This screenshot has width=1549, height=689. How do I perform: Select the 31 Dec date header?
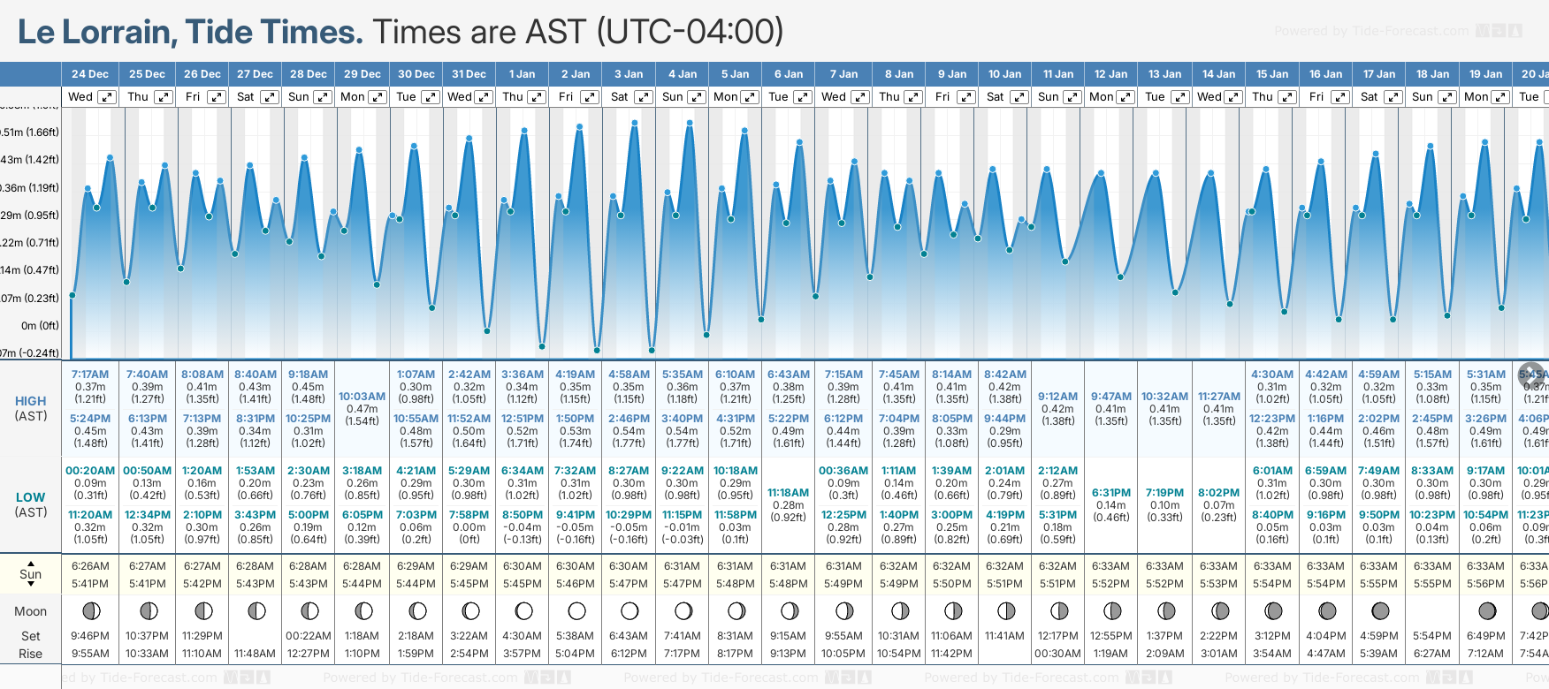click(x=469, y=74)
